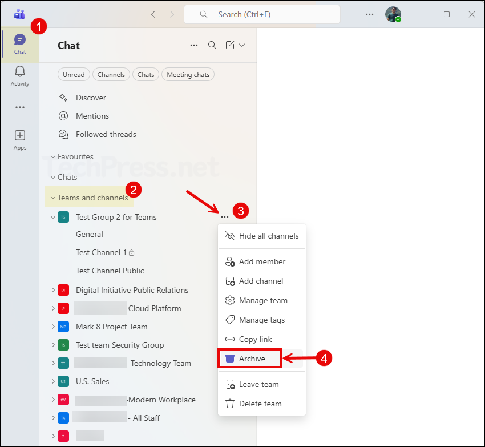View Followed threads via its icon
485x447 pixels.
click(x=63, y=134)
